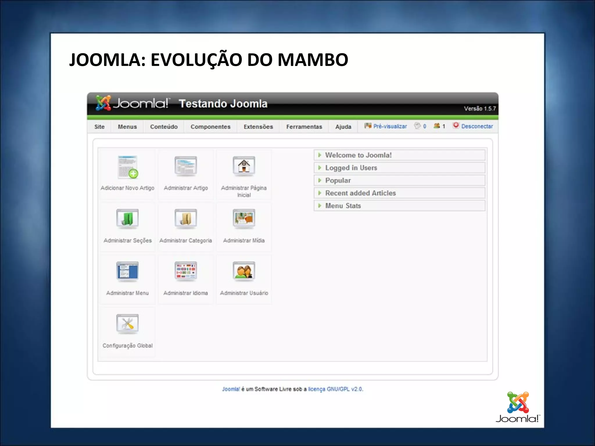595x446 pixels.
Task: Expand the Welcome to Joomla! panel
Action: tap(399, 155)
